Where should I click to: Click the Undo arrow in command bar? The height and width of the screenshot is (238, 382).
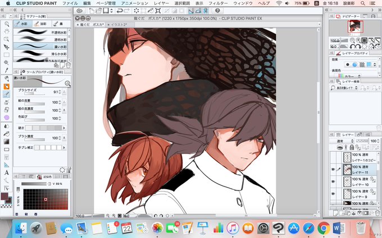pos(119,11)
